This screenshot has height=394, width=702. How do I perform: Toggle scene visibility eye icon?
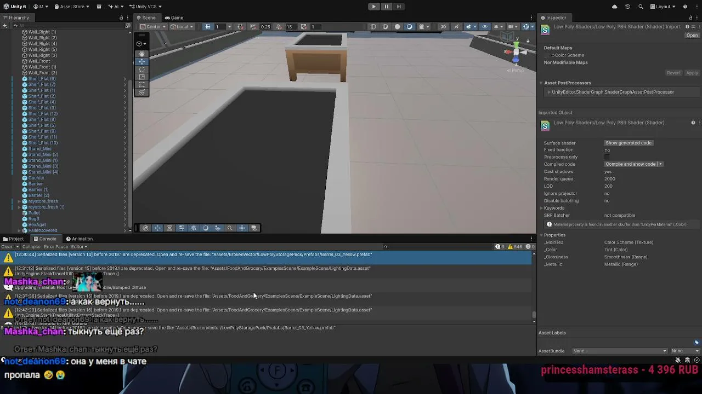click(484, 27)
